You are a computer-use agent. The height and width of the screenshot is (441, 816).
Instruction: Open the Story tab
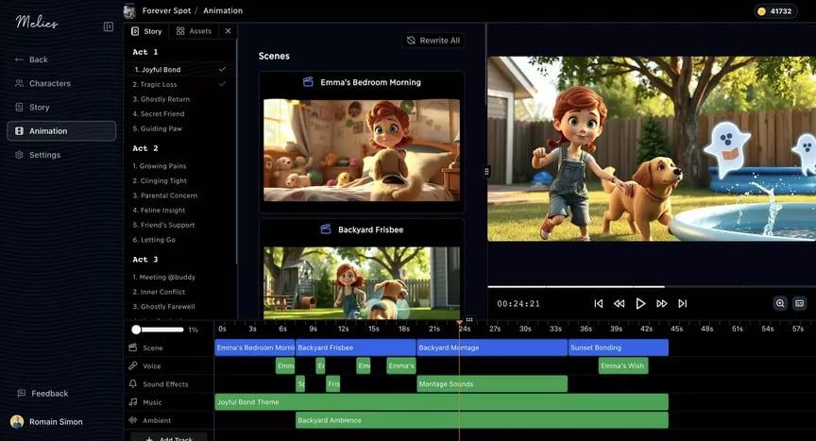[146, 31]
